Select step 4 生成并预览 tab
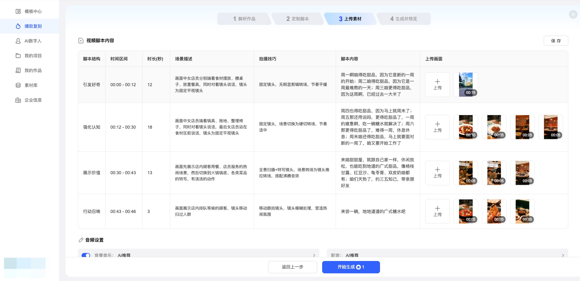The image size is (580, 281). (403, 19)
